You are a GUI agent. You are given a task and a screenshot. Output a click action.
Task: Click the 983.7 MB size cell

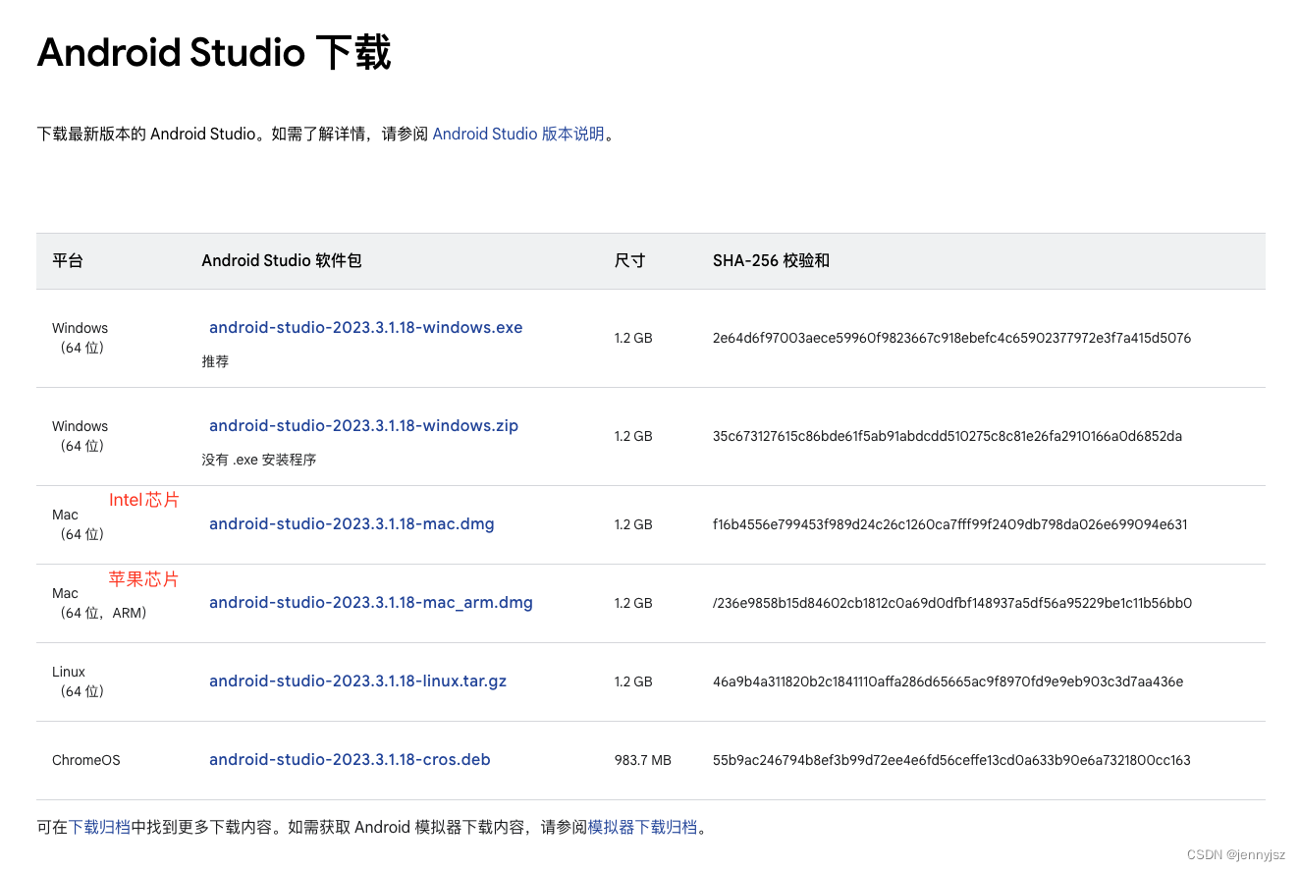coord(643,760)
